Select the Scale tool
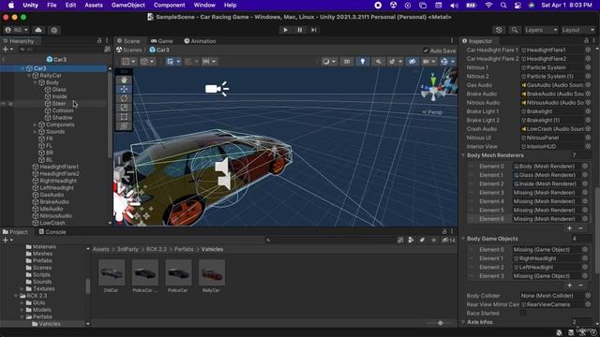 point(124,108)
